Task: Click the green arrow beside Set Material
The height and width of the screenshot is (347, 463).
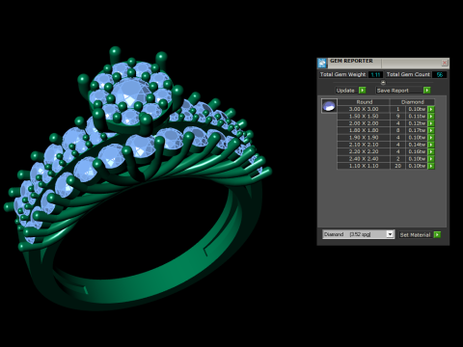Action: tap(437, 235)
